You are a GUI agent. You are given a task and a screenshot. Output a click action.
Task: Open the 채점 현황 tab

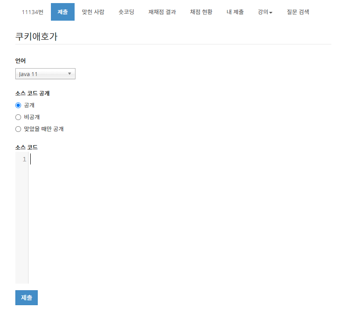click(201, 12)
